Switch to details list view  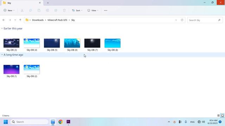(218, 115)
